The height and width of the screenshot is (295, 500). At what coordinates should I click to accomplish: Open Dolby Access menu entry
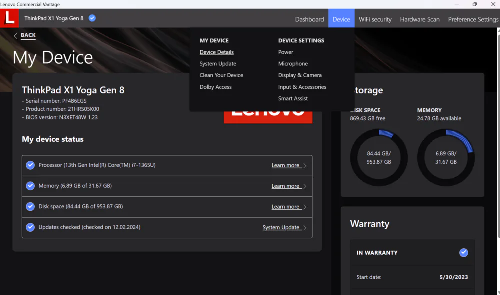tap(216, 87)
